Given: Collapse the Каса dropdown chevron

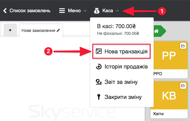Looking at the screenshot, I should tap(117, 11).
